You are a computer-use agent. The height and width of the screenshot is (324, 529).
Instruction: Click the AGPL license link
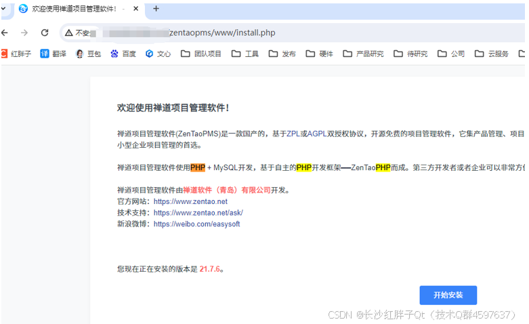pyautogui.click(x=317, y=134)
